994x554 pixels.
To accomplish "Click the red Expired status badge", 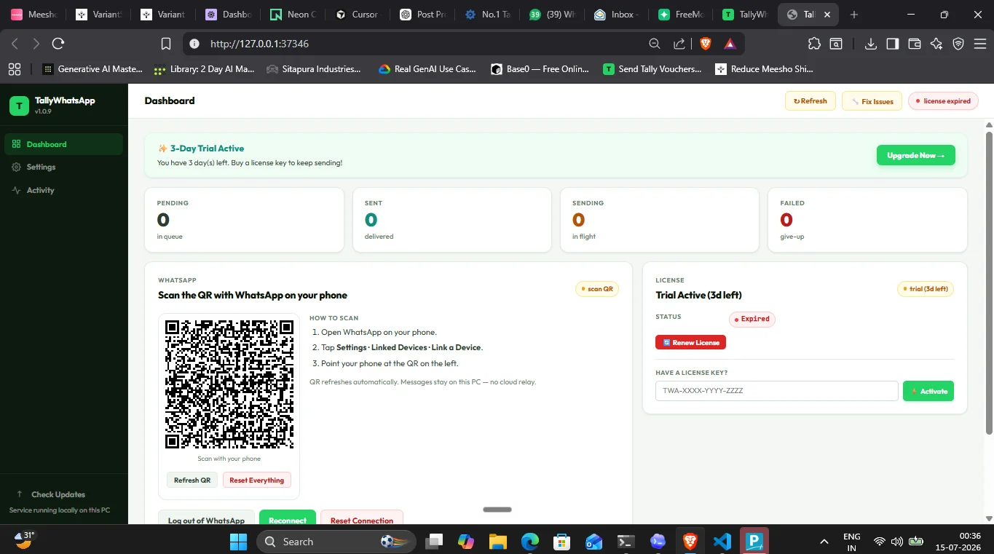I will point(752,319).
